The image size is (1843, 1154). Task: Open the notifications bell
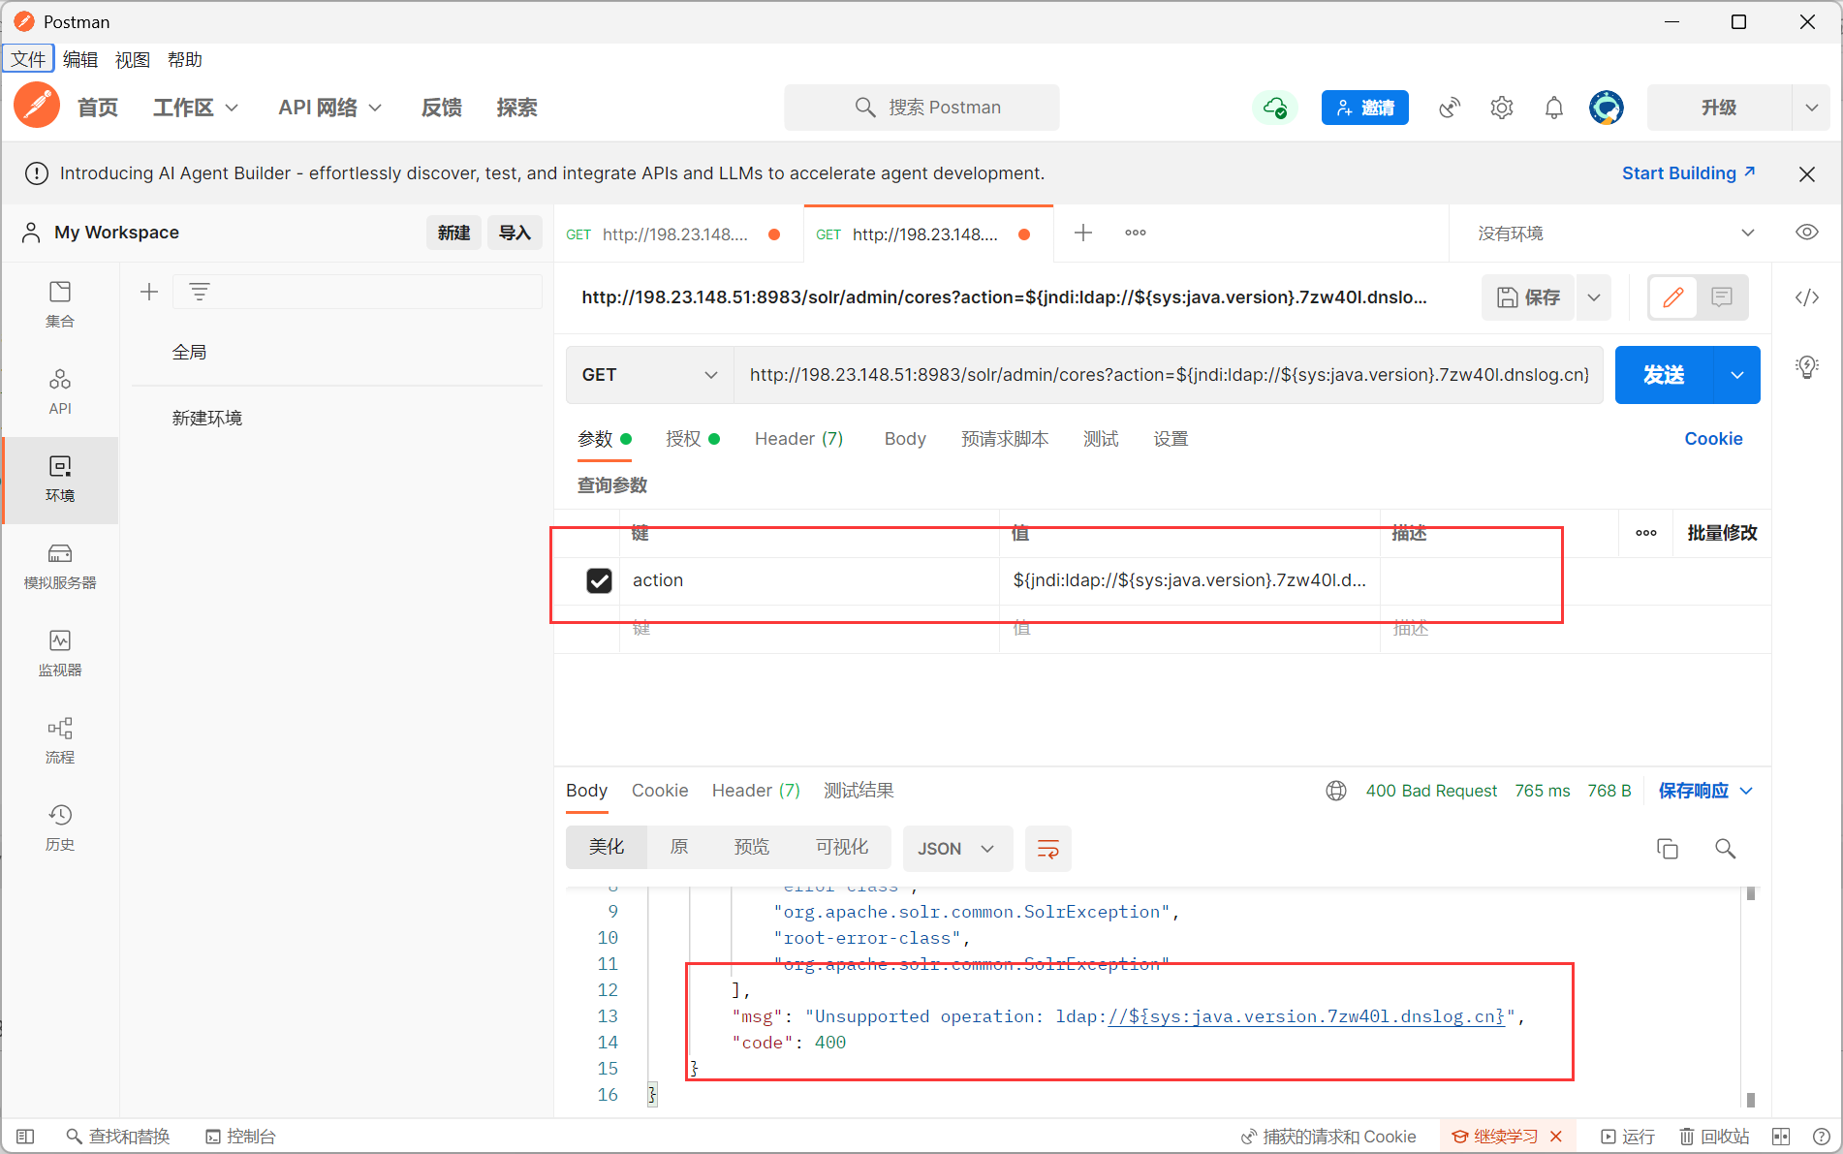point(1554,108)
